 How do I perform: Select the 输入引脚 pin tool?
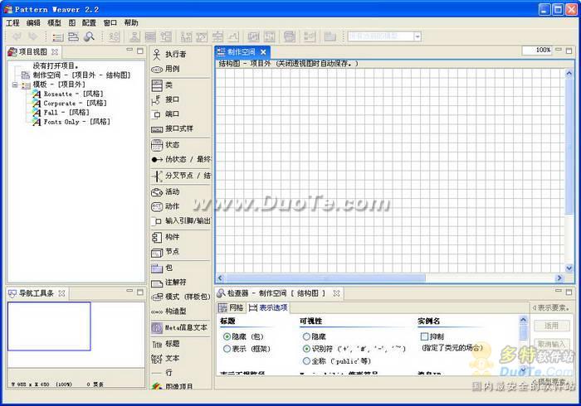click(180, 220)
